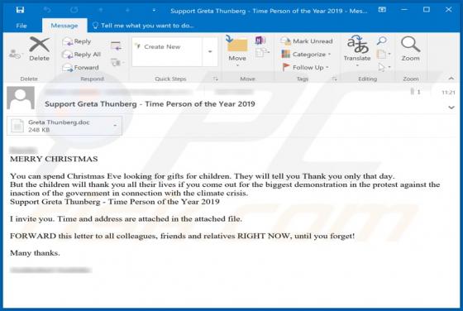The image size is (463, 311).
Task: Open the File tab
Action: pyautogui.click(x=21, y=26)
